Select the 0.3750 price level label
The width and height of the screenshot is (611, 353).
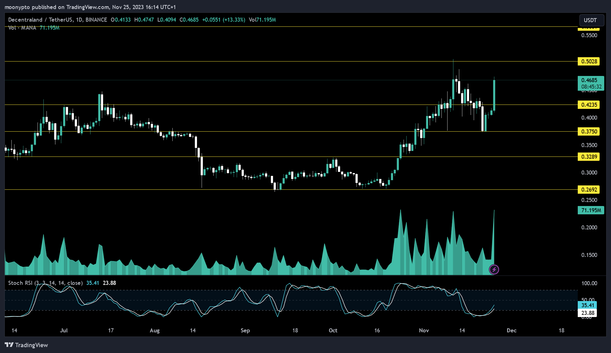[589, 132]
